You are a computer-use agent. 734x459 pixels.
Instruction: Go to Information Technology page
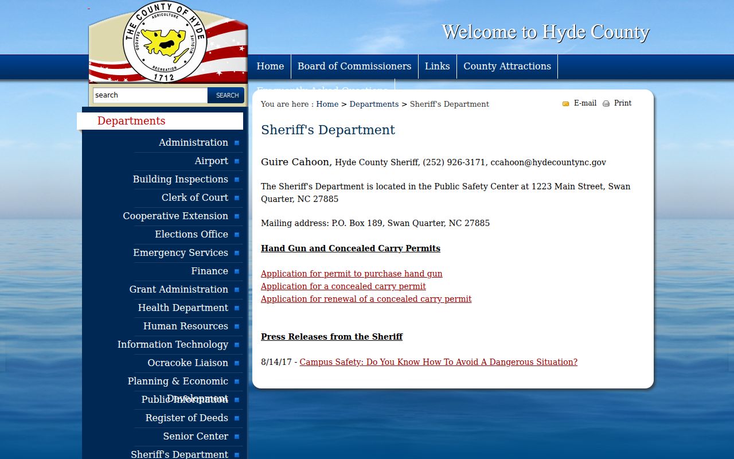tap(173, 344)
